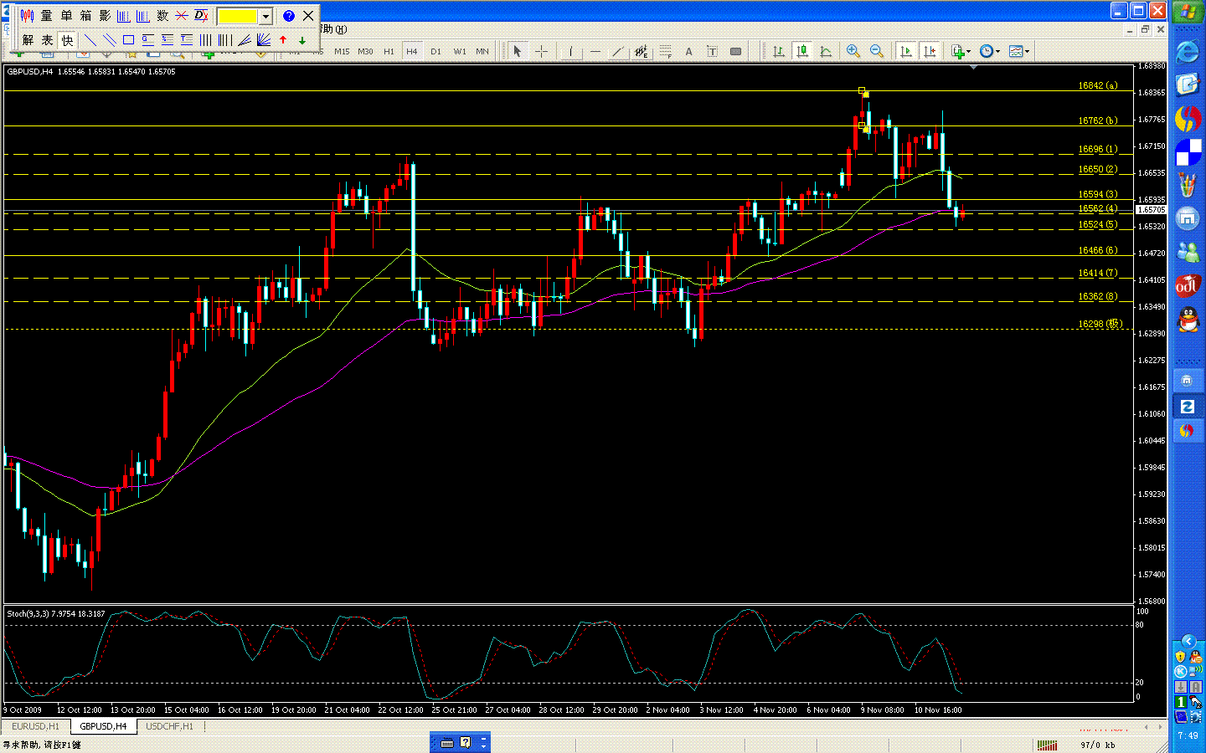Click the 单 button in the floating toolbar
Screen dimensions: 1206x753
(x=66, y=16)
